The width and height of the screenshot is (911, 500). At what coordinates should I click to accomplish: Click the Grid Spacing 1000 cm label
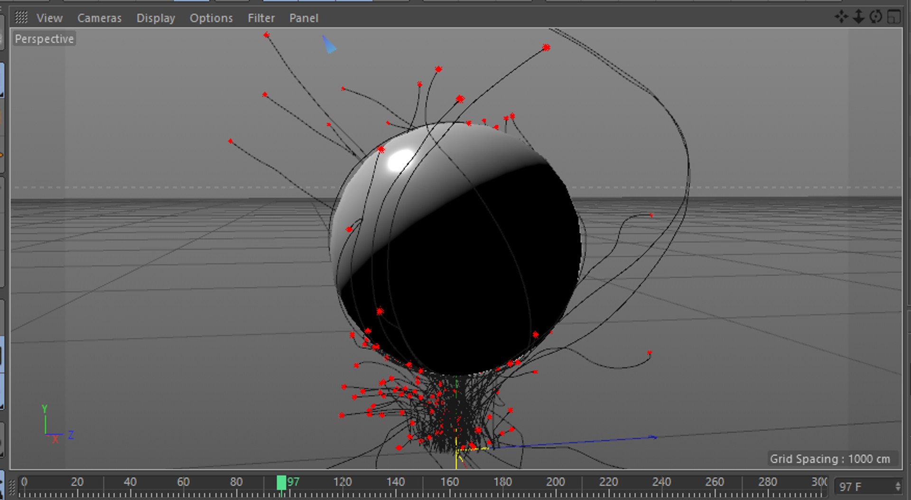(830, 459)
